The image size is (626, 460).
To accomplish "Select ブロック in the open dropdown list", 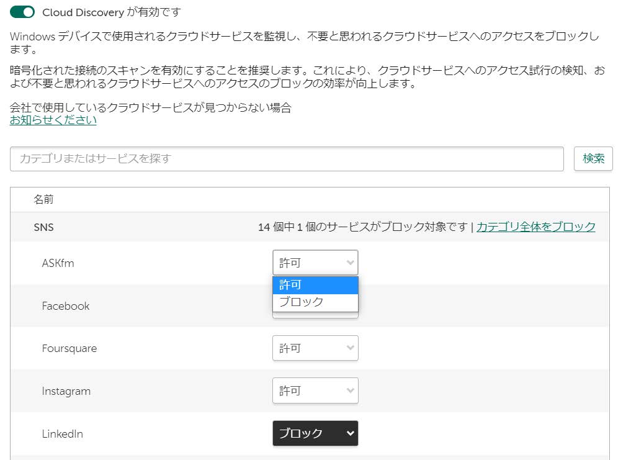I will point(315,302).
